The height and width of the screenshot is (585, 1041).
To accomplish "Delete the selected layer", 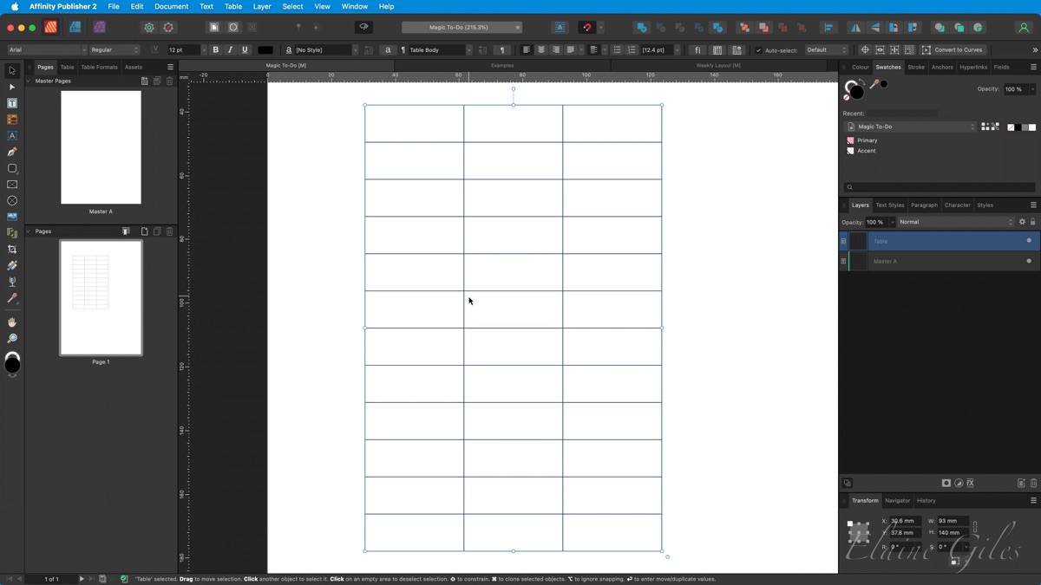I will 1033,483.
